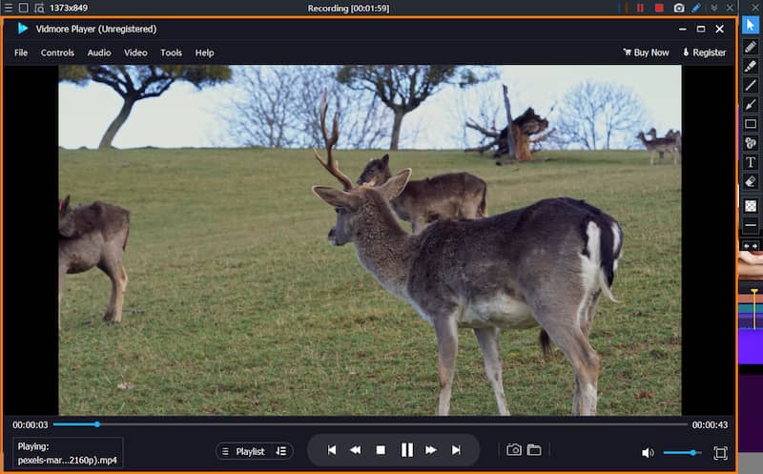Image resolution: width=763 pixels, height=474 pixels.
Task: Expand the Tools menu
Action: click(171, 52)
